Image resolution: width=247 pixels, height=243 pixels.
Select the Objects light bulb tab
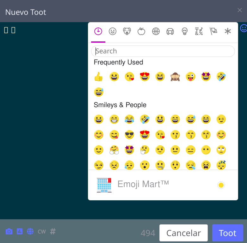[185, 31]
